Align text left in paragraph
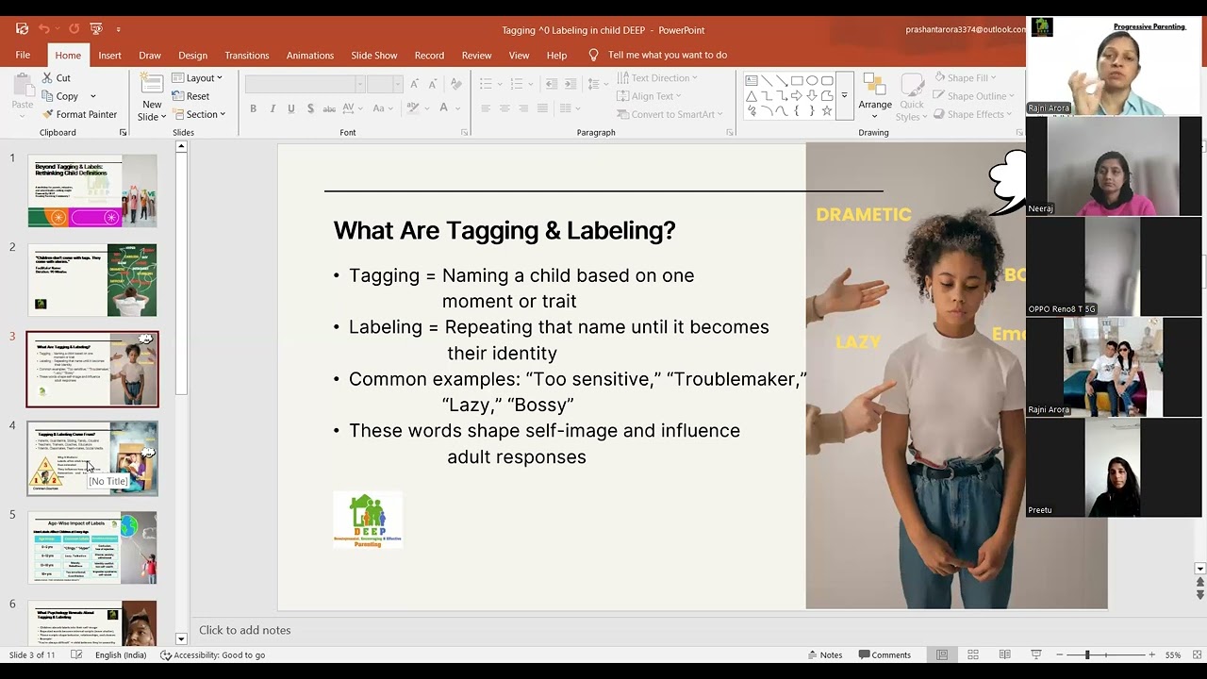Viewport: 1207px width, 679px height. pyautogui.click(x=486, y=108)
